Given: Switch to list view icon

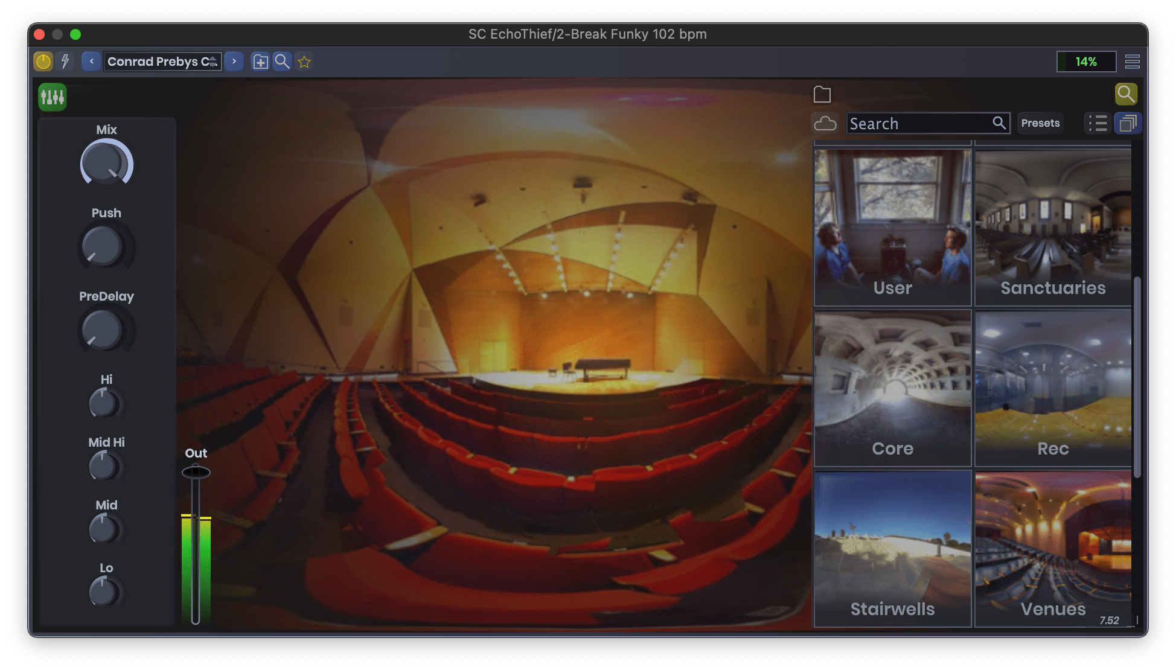Looking at the screenshot, I should pyautogui.click(x=1098, y=123).
